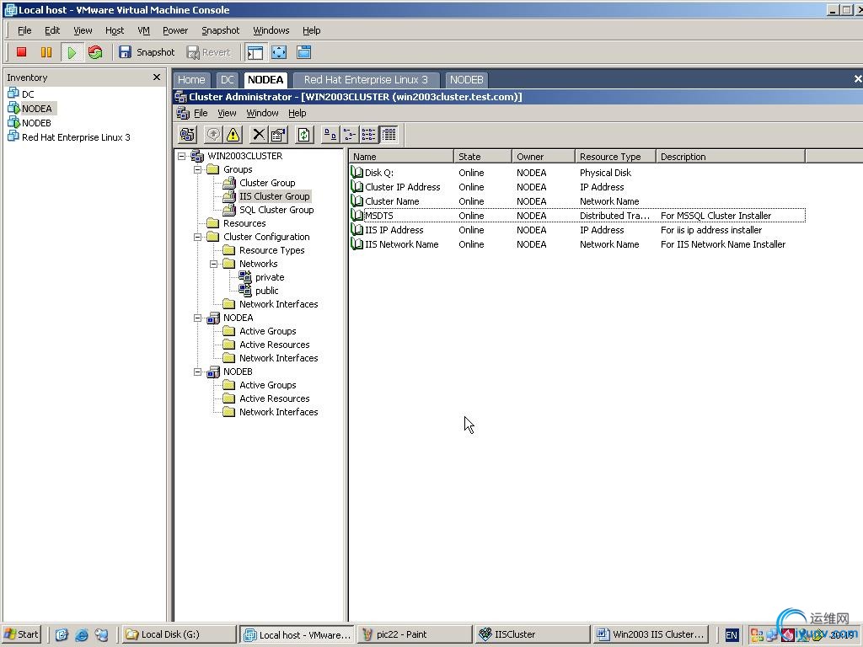Select SQL Cluster Group in tree

pos(276,210)
